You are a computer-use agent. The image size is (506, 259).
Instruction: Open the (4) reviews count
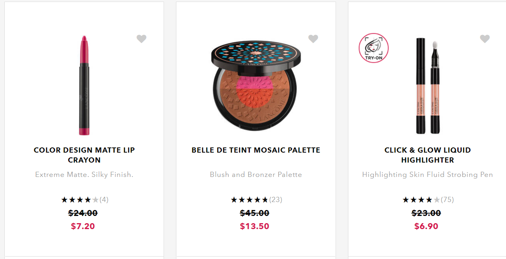click(x=104, y=200)
